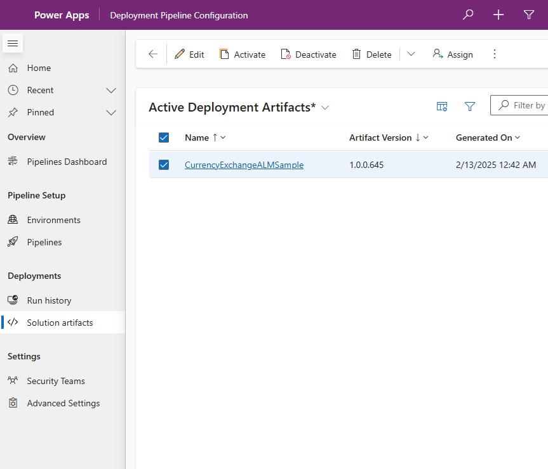The height and width of the screenshot is (469, 548).
Task: Click the Edit pencil button
Action: (189, 55)
